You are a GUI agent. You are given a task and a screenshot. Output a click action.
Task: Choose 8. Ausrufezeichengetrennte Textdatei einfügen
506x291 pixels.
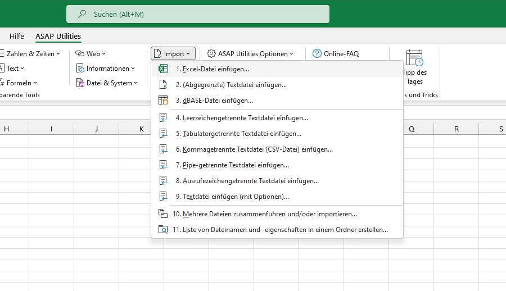[277, 181]
